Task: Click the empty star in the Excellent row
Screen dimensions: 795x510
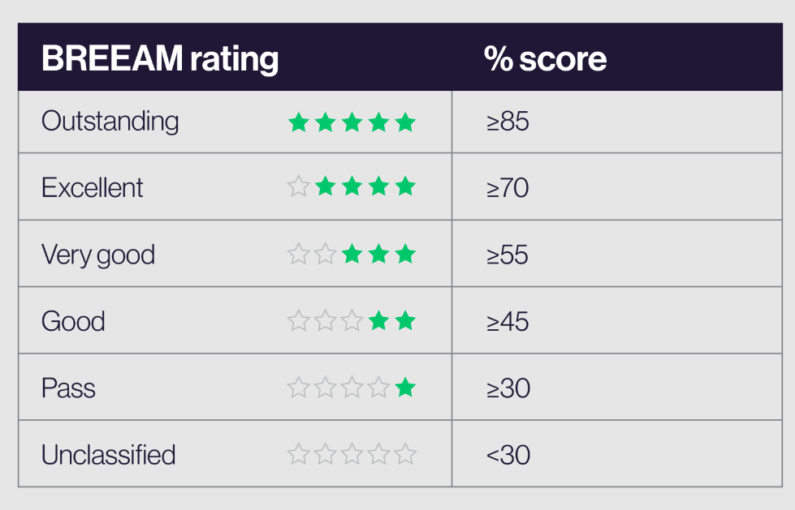Action: 299,187
